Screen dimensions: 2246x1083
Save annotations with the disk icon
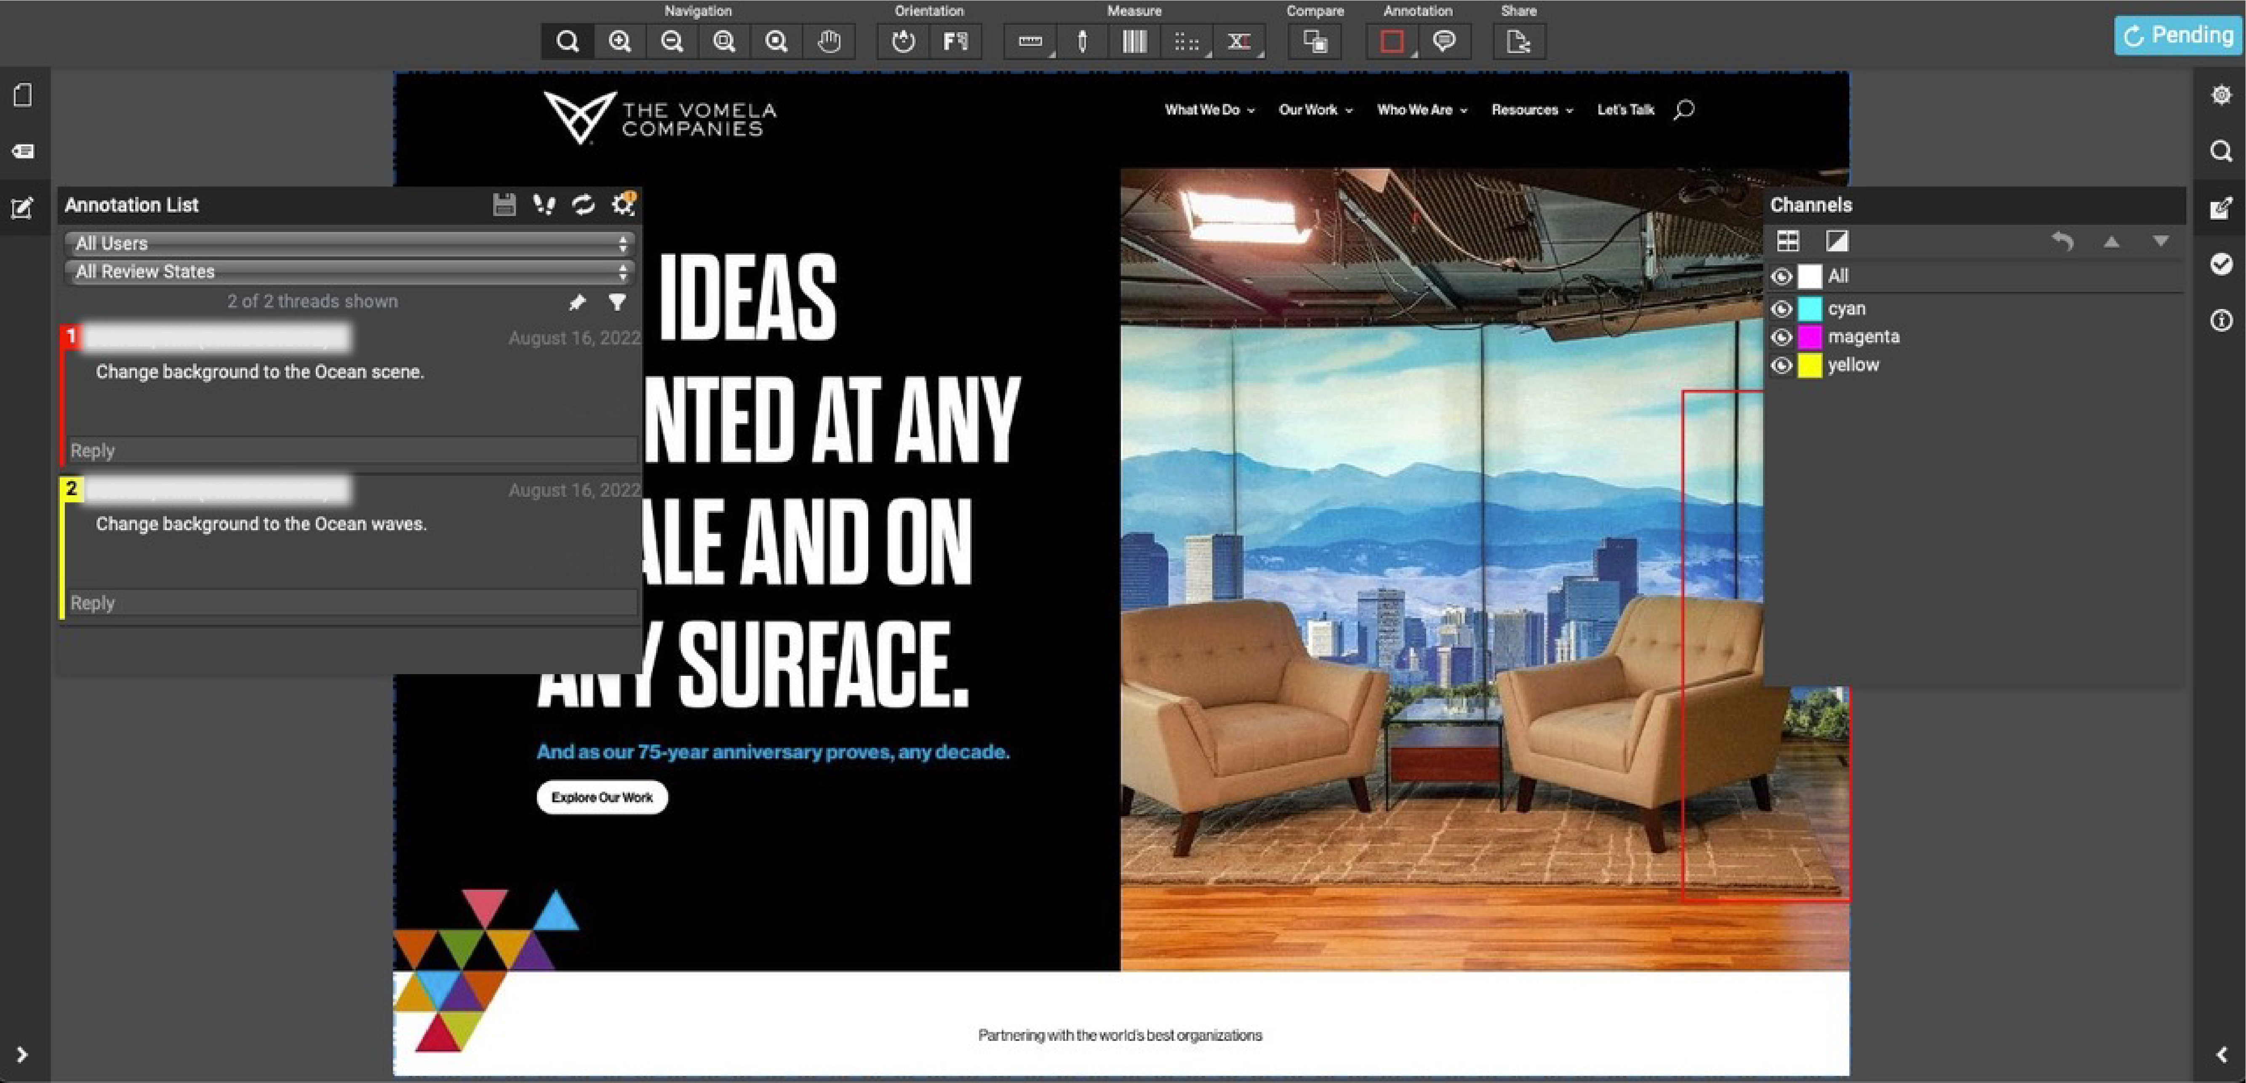(x=504, y=205)
